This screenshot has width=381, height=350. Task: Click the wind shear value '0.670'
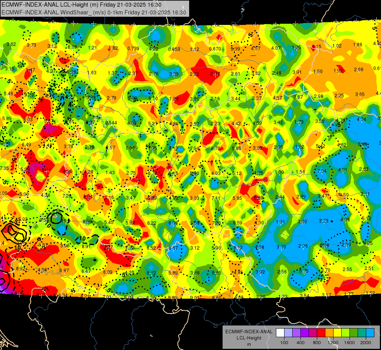pyautogui.click(x=215, y=49)
